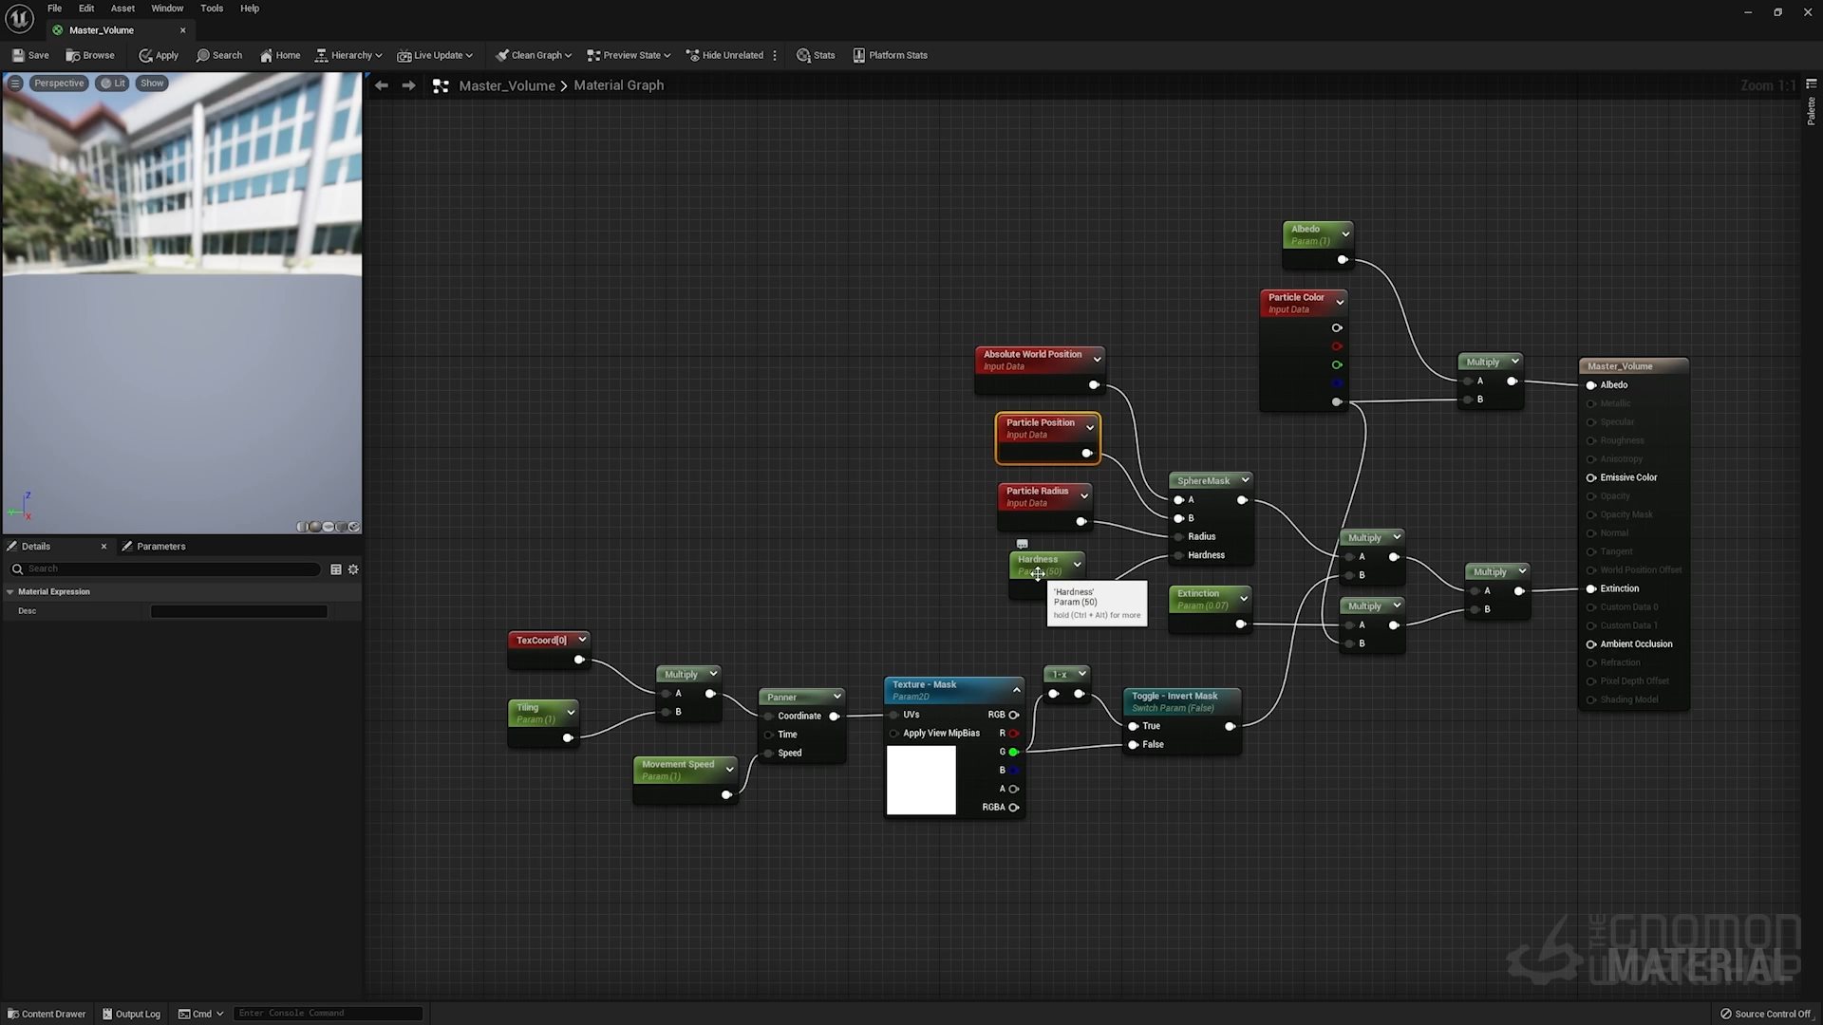Open the Asset menu
1823x1025 pixels.
pos(122,9)
